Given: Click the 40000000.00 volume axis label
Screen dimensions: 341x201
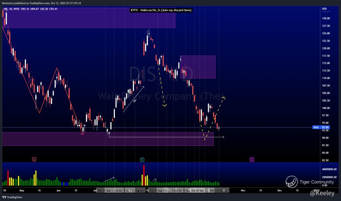Looking at the screenshot, I should click(329, 169).
